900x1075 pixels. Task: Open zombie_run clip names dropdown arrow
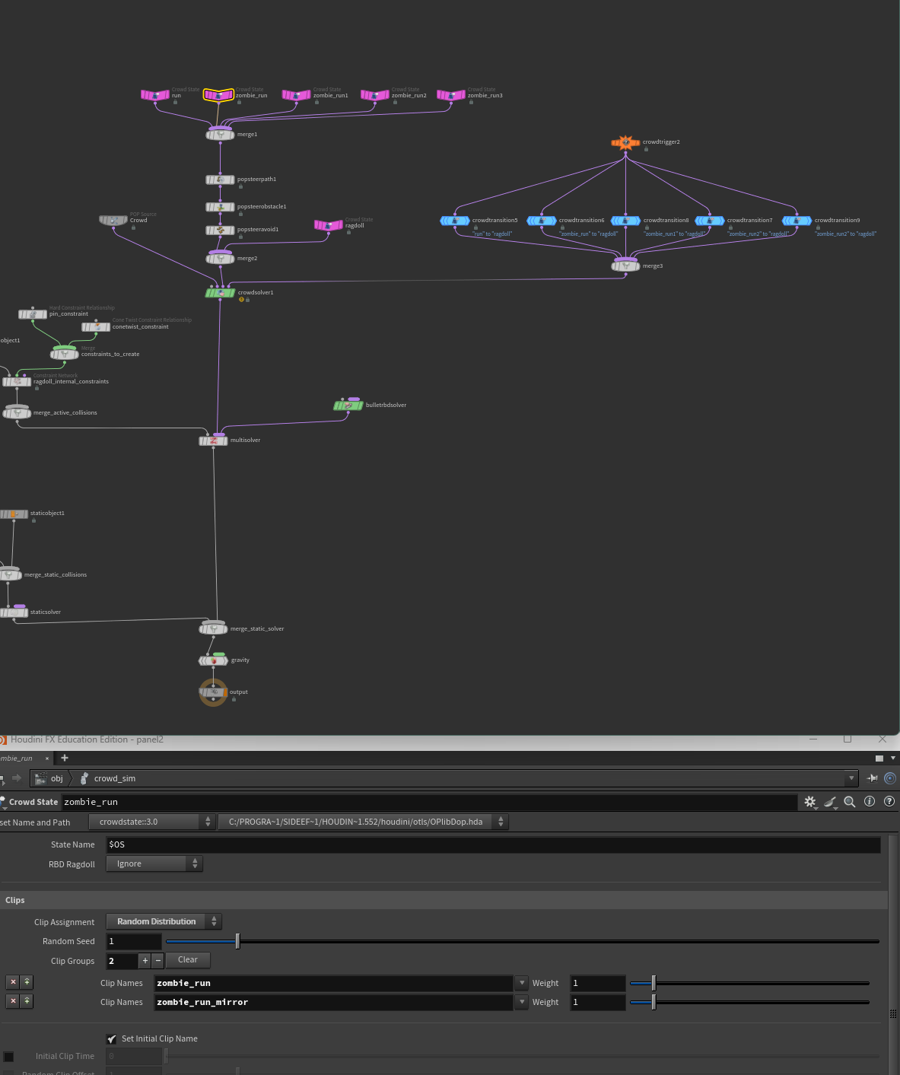(522, 983)
